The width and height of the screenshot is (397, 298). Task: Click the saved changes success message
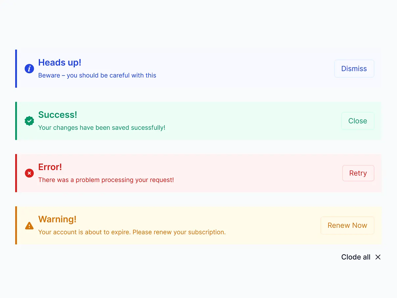[x=102, y=127]
